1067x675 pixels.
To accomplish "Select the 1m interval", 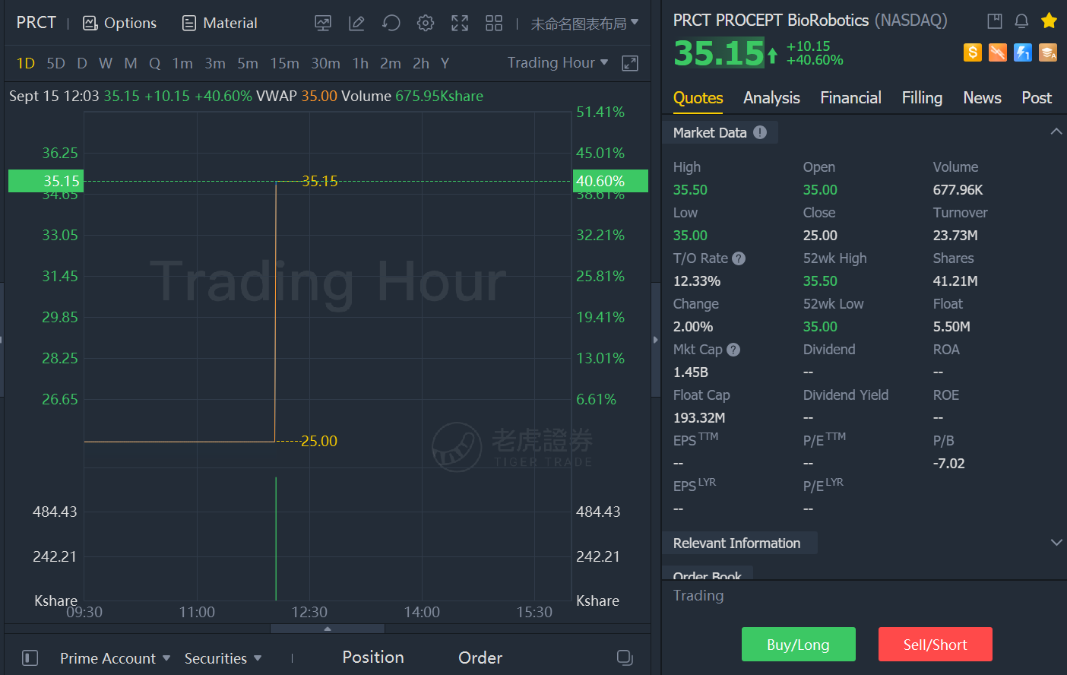I will (x=182, y=63).
